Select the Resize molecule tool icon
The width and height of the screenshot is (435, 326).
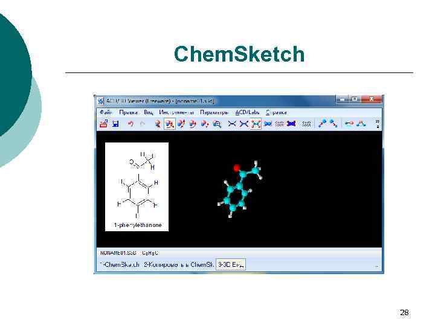[x=205, y=124]
